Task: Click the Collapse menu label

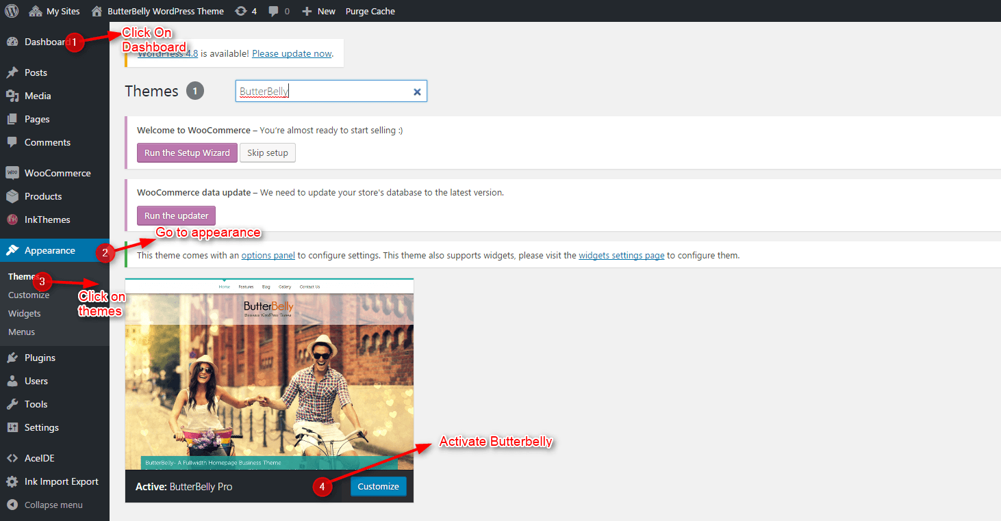Action: pyautogui.click(x=53, y=505)
